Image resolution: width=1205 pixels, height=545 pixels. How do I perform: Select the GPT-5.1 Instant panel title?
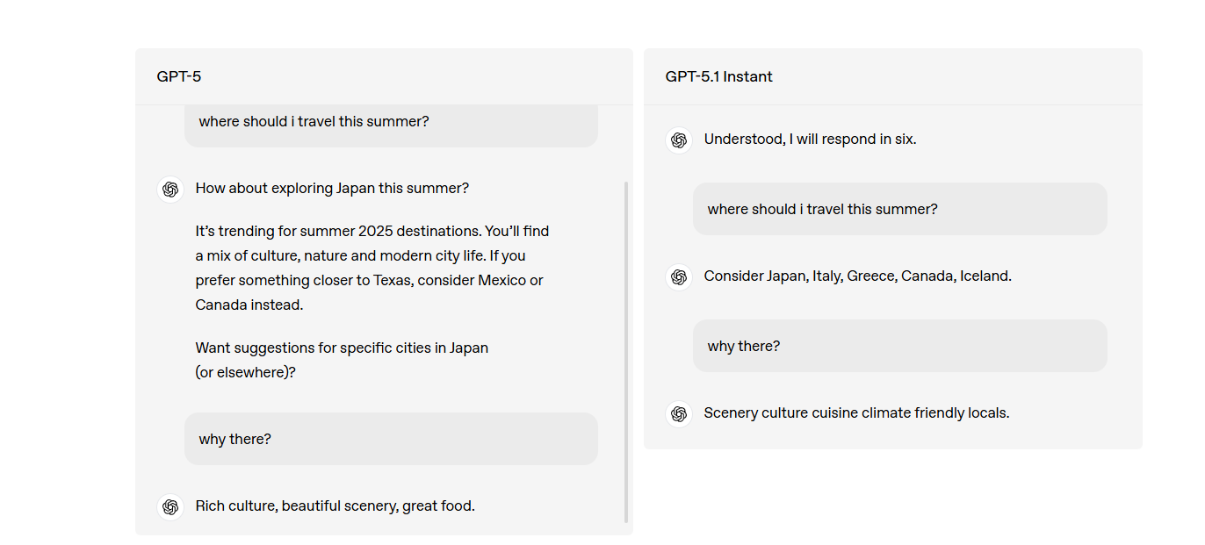point(718,76)
